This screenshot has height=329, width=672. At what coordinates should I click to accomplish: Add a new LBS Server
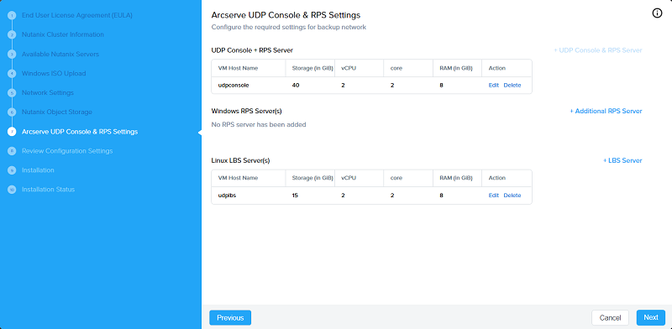[x=622, y=160]
